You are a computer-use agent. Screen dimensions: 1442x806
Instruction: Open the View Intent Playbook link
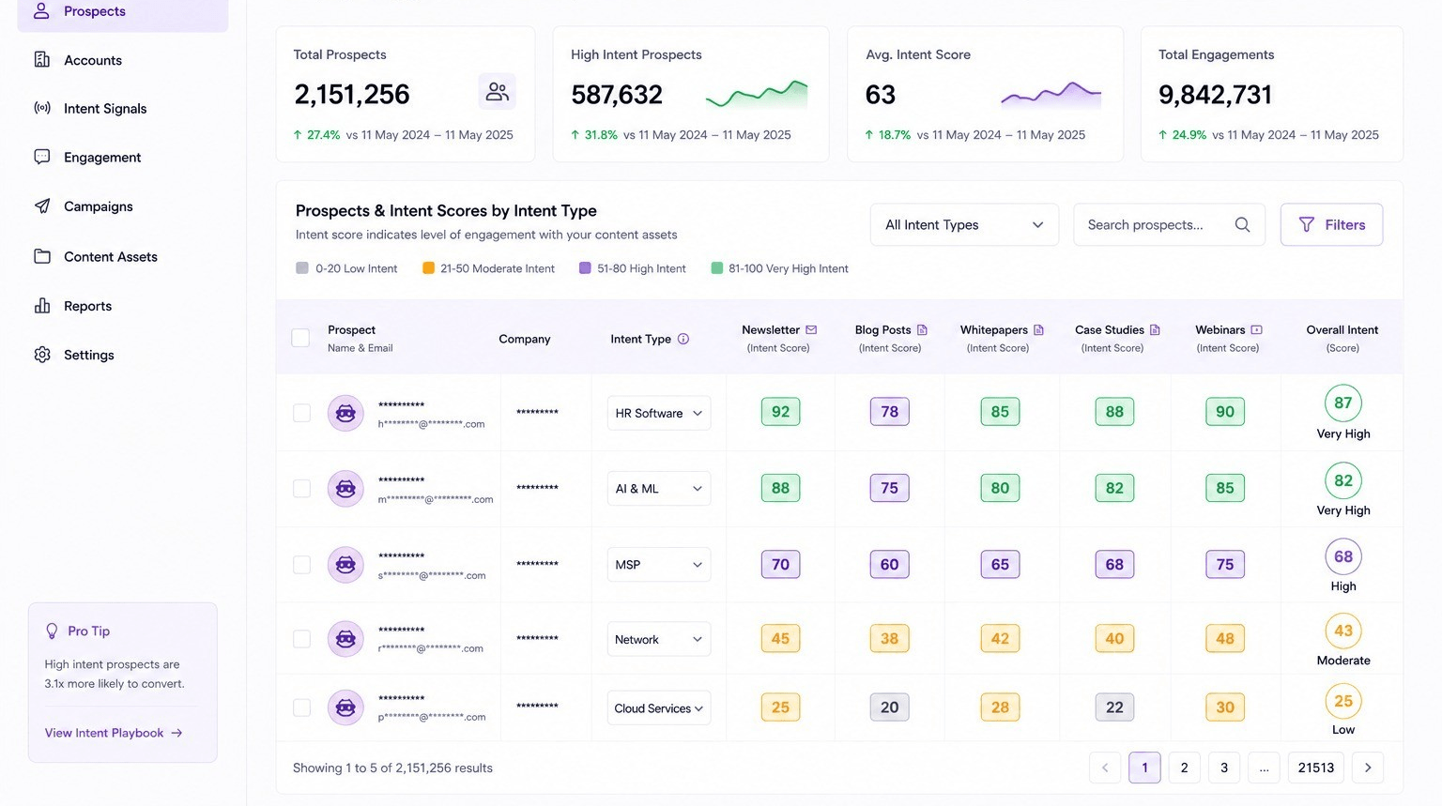114,733
